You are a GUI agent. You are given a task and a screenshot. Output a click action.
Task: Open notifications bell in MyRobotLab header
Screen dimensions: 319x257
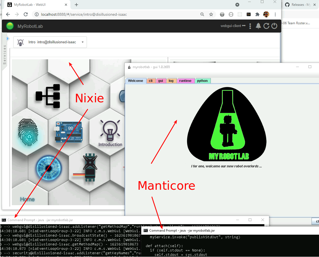(x=258, y=26)
